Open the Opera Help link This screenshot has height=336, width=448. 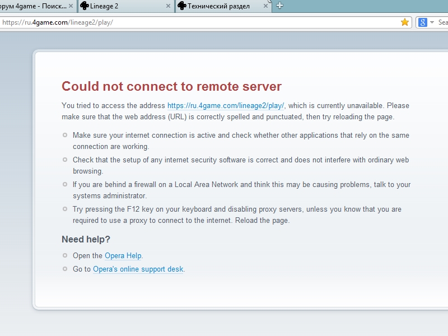coord(123,256)
